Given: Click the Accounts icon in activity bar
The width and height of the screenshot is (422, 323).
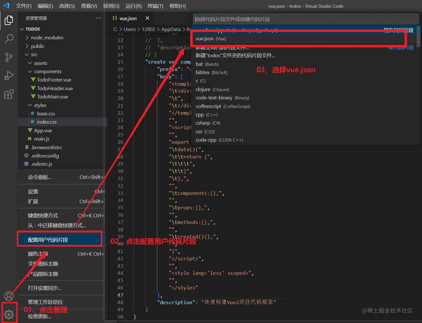Looking at the screenshot, I should pyautogui.click(x=9, y=296).
